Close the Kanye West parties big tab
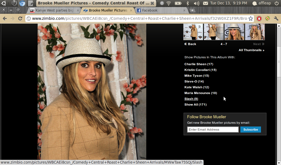The width and height of the screenshot is (281, 165). coord(78,10)
